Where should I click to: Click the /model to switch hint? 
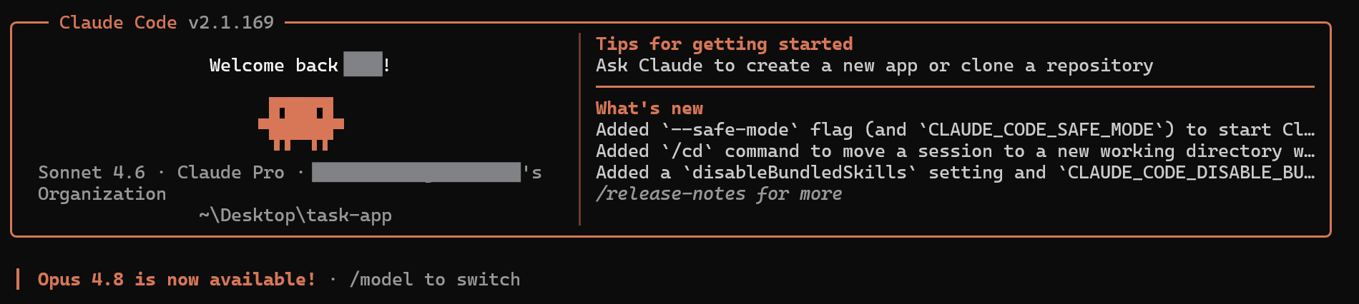435,280
